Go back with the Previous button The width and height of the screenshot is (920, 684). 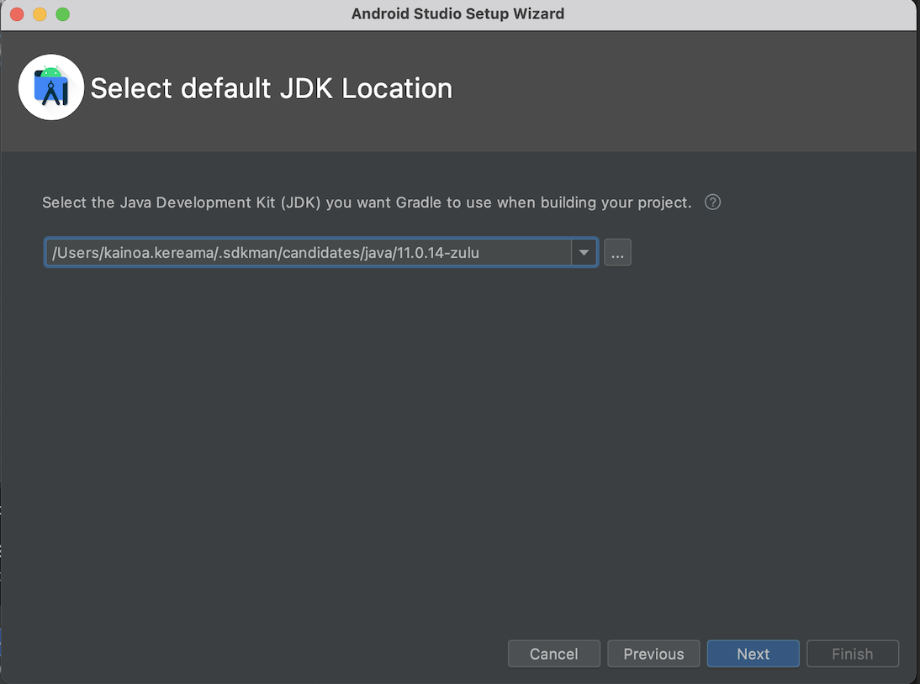coord(653,654)
